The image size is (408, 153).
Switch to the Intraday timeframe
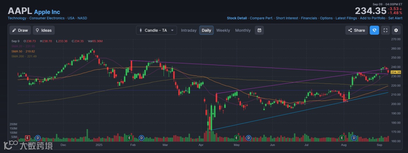click(x=189, y=30)
